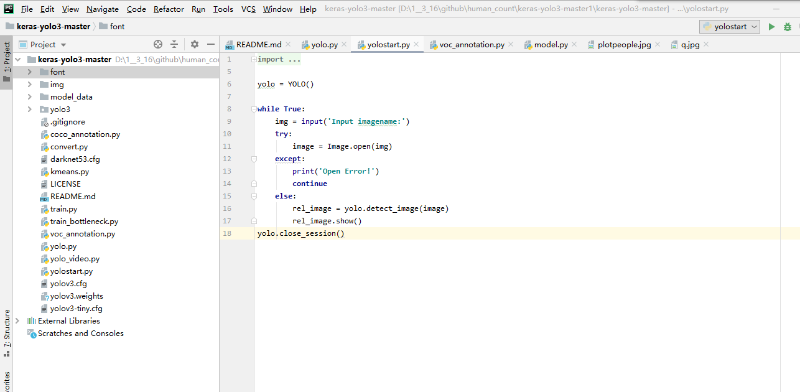Open the VCS menu
The height and width of the screenshot is (392, 800).
tap(248, 9)
